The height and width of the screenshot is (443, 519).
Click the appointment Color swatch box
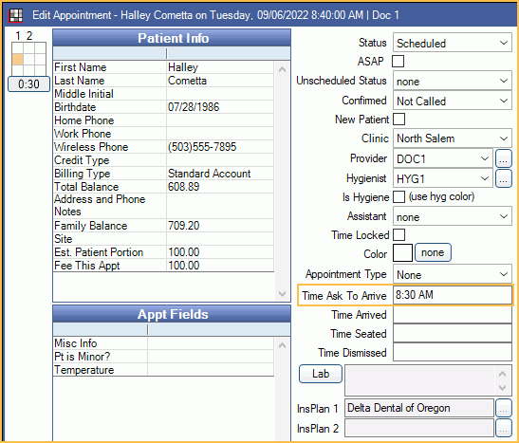402,252
